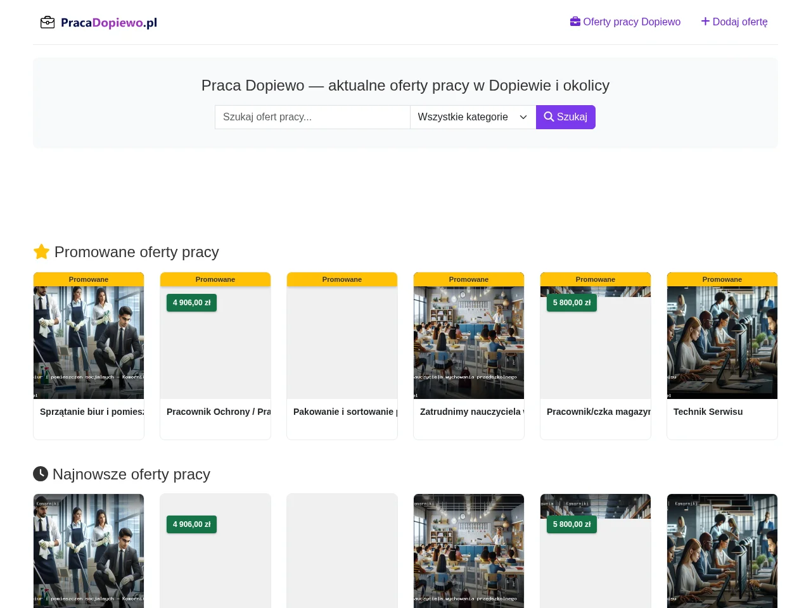811x608 pixels.
Task: Click Promowane label on Pakowanie i sortowanie card
Action: coord(342,279)
